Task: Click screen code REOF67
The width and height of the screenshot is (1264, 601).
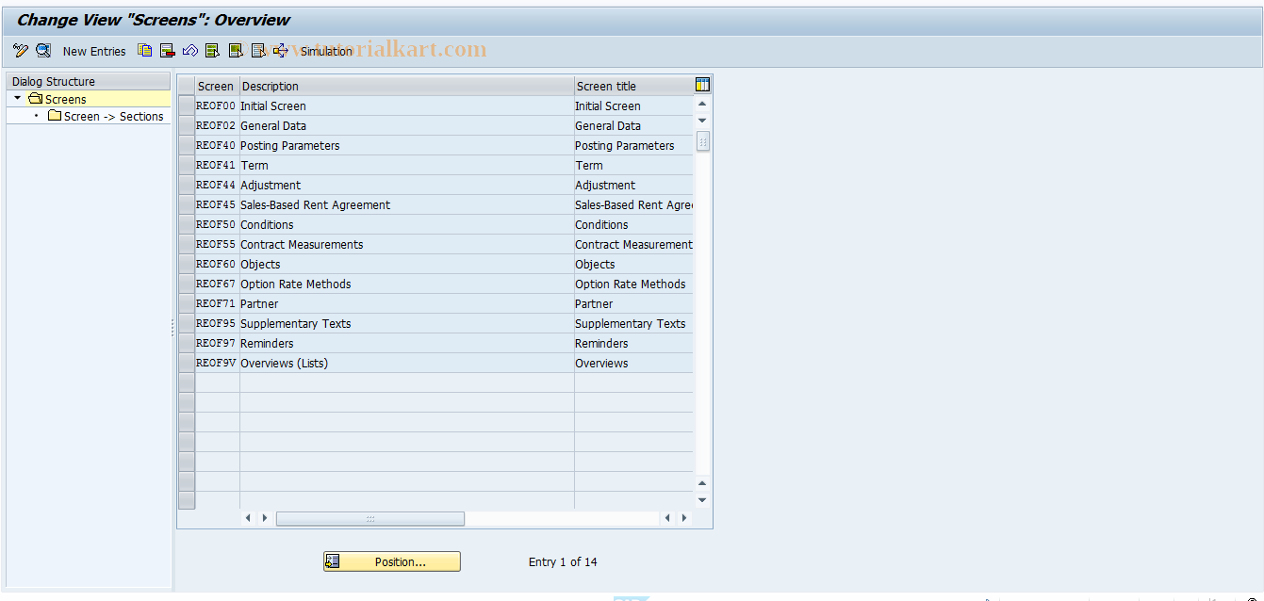Action: 217,284
